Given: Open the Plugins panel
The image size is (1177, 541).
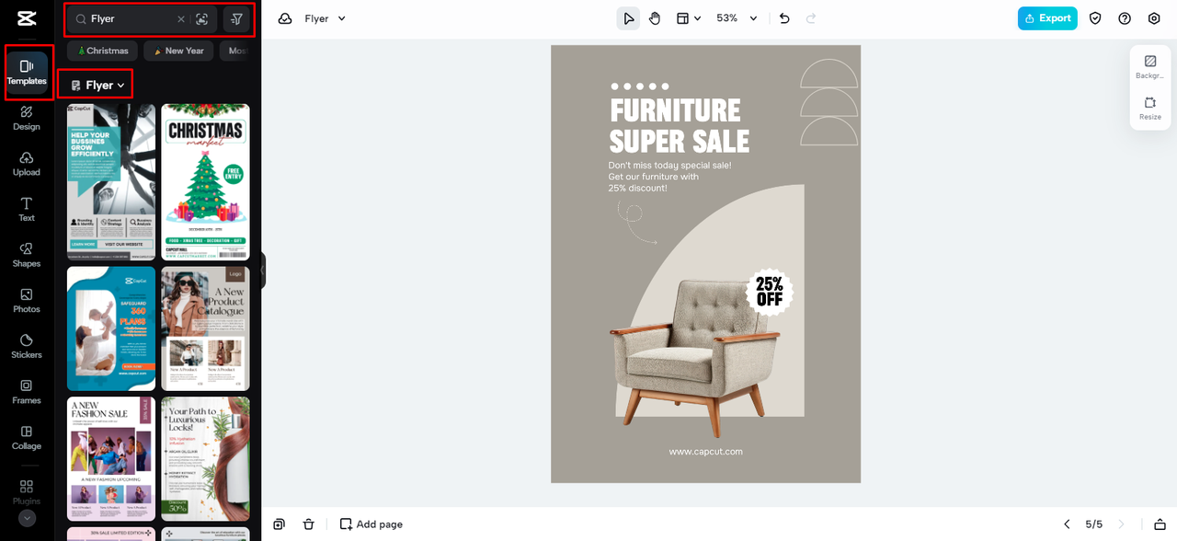Looking at the screenshot, I should (x=27, y=491).
